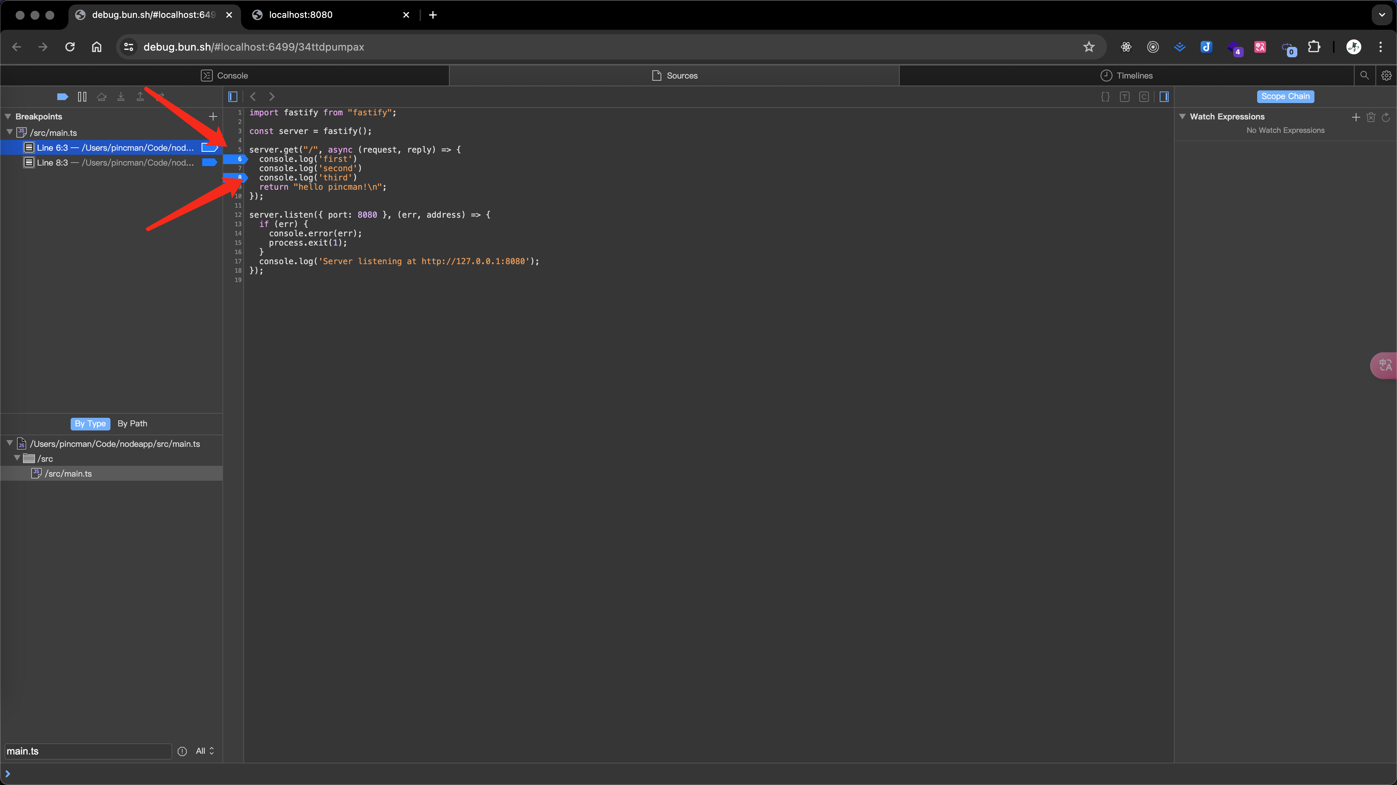Image resolution: width=1397 pixels, height=785 pixels.
Task: Go back in source history
Action: pos(253,97)
